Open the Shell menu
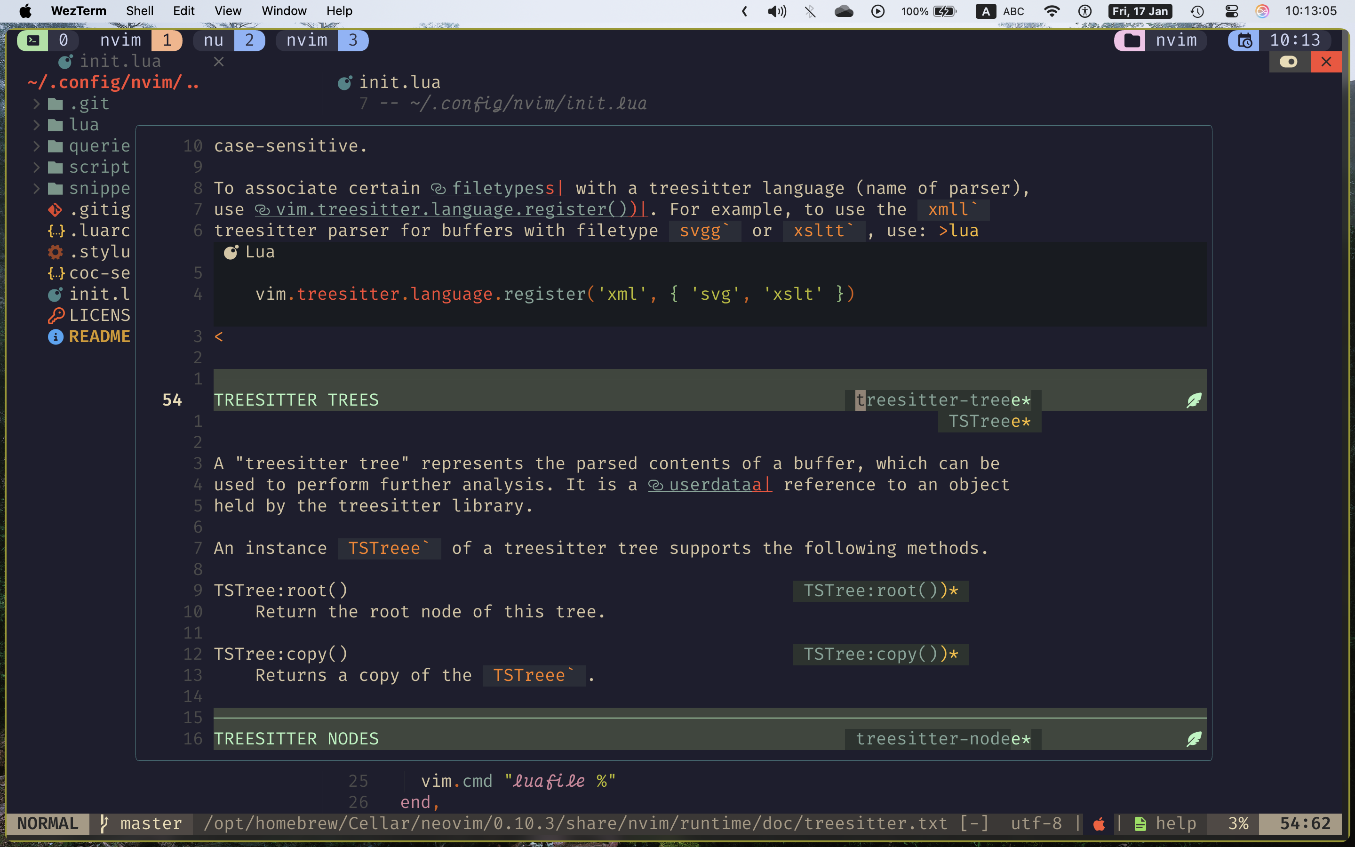The width and height of the screenshot is (1355, 847). (139, 11)
